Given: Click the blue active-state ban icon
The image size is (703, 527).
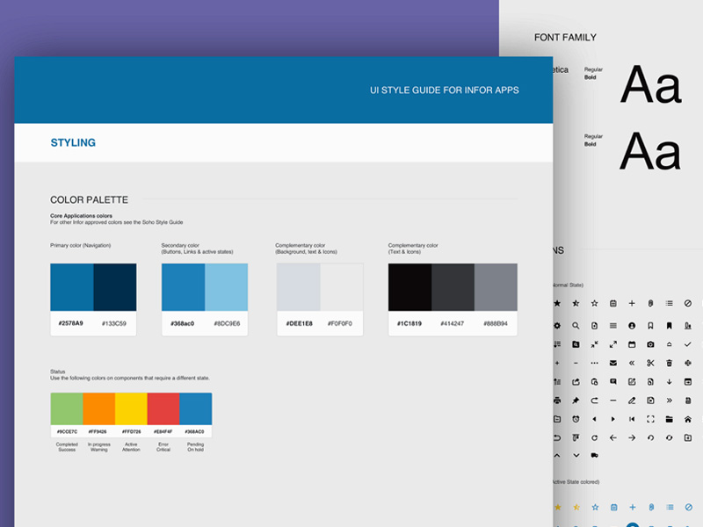Looking at the screenshot, I should click(689, 508).
